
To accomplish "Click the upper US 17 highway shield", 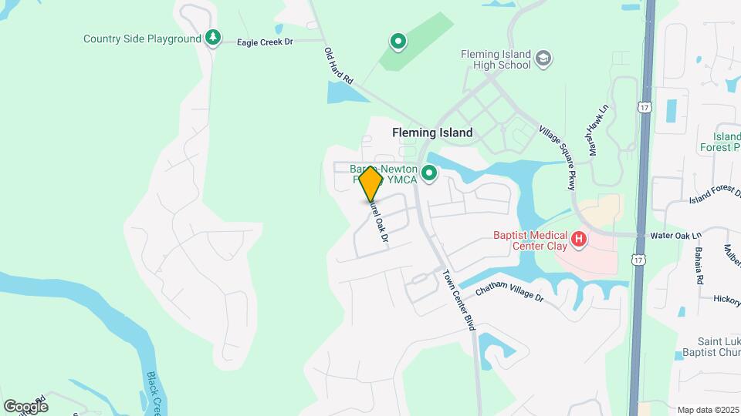I will coord(644,108).
